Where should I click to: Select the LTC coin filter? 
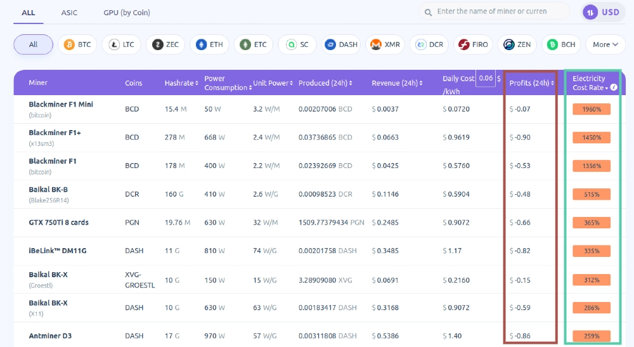pyautogui.click(x=121, y=44)
